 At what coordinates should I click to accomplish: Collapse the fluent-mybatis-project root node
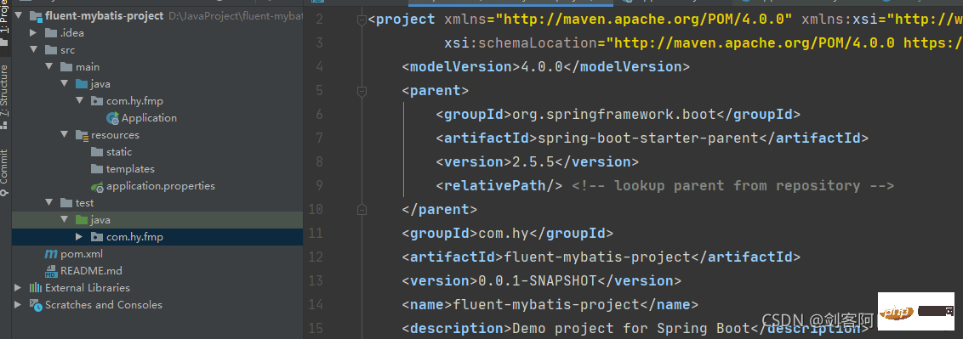[19, 16]
